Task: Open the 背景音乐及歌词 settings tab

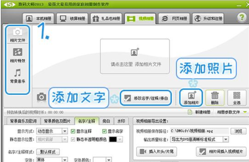Action: point(23,121)
